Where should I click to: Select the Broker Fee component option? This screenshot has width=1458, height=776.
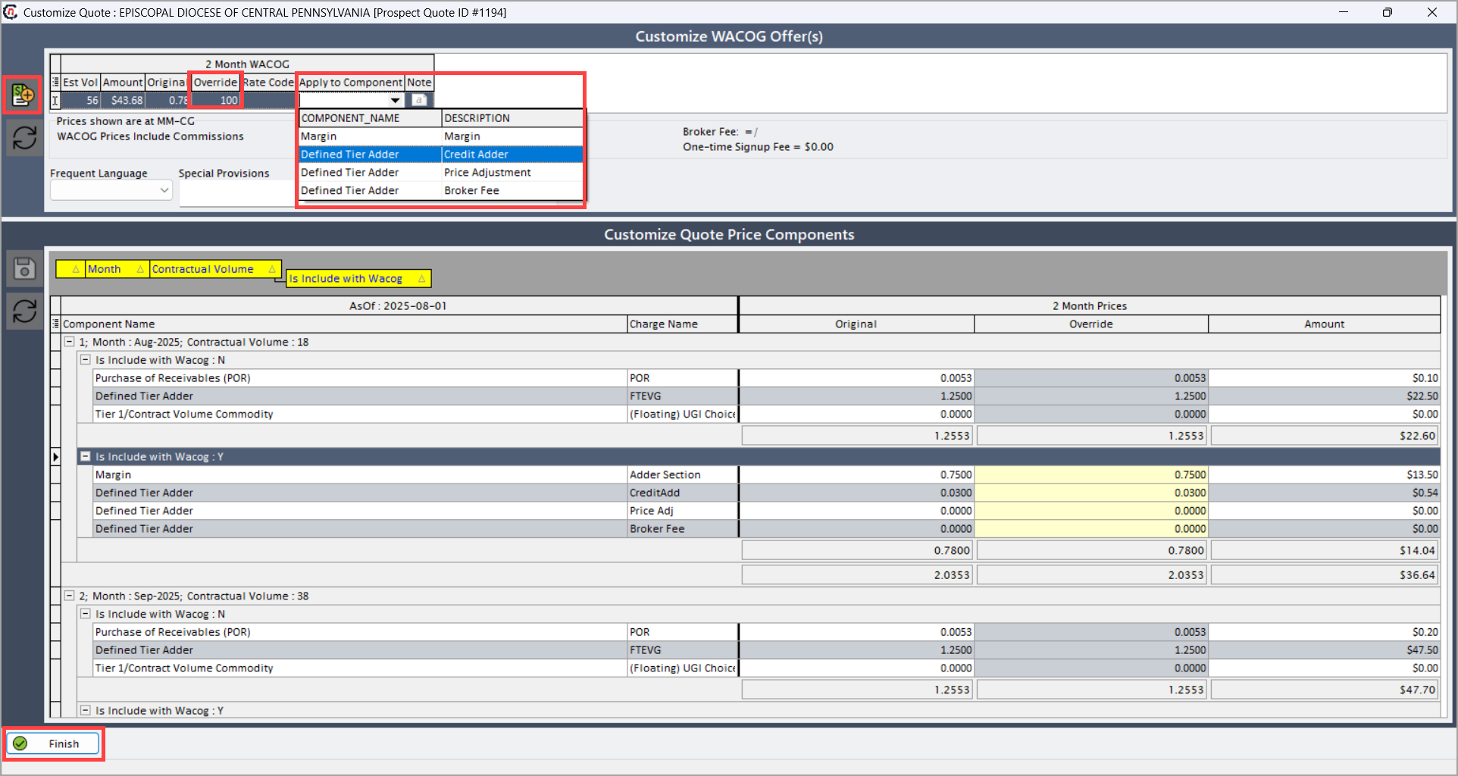441,191
